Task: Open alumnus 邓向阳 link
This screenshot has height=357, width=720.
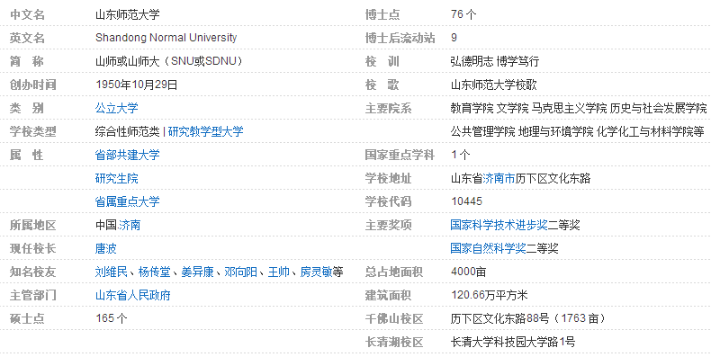Action: point(240,272)
